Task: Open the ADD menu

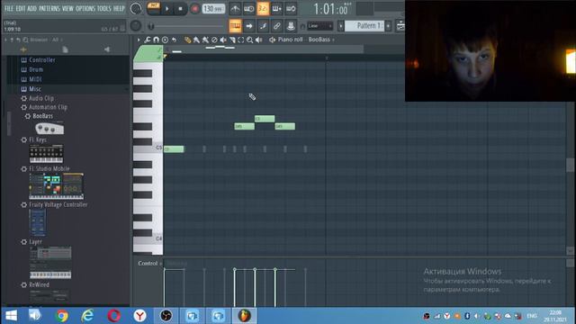Action: tap(32, 8)
